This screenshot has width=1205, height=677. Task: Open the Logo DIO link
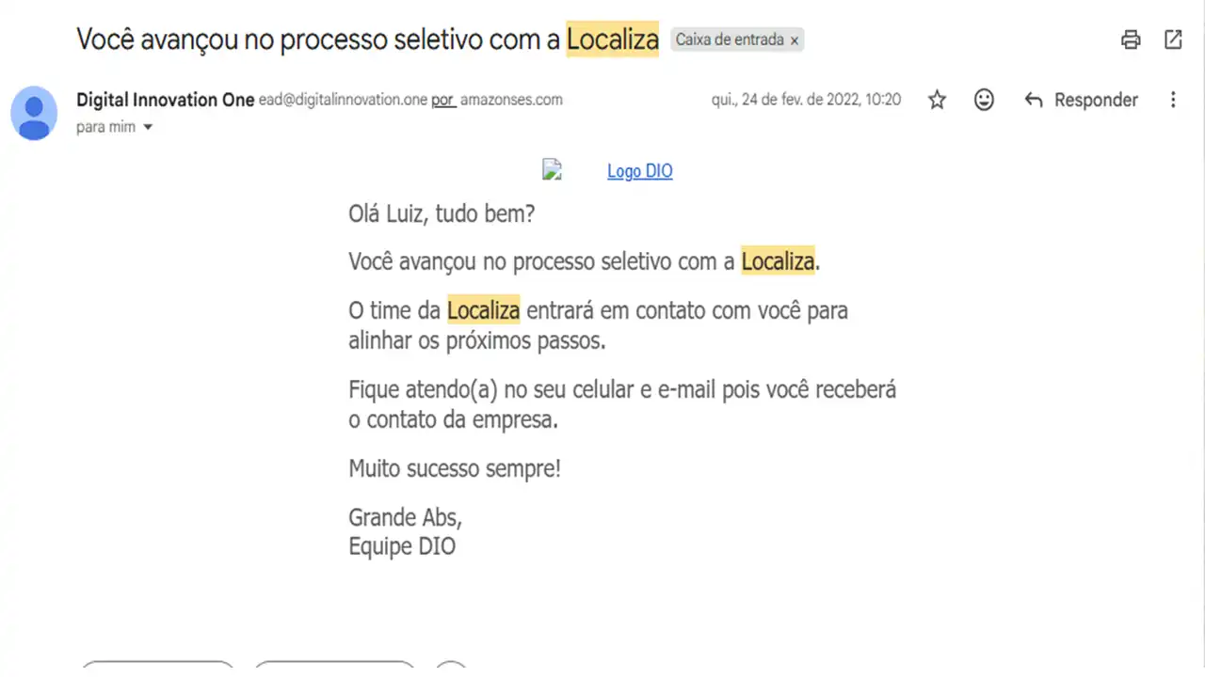coord(640,171)
